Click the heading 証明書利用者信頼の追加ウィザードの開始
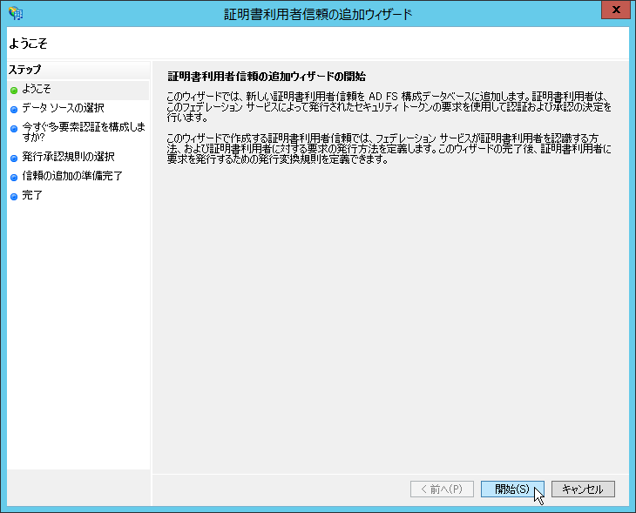The height and width of the screenshot is (513, 636). click(267, 77)
